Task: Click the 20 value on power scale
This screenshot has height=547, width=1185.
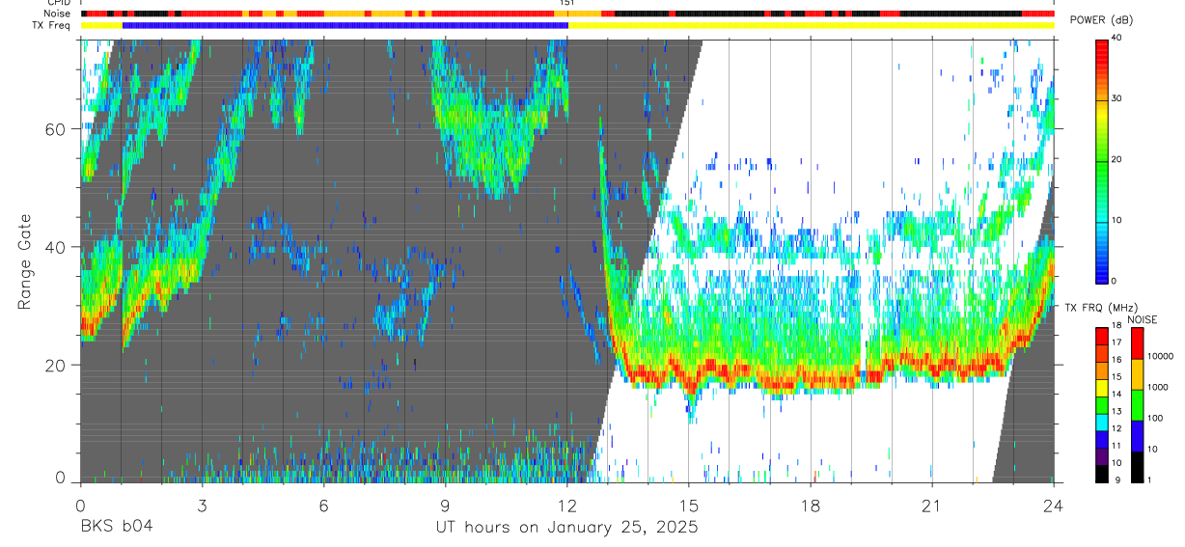Action: coord(1117,159)
